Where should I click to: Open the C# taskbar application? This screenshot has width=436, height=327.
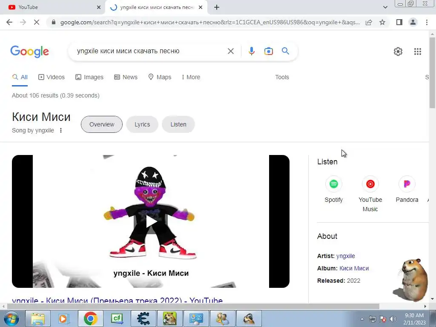(x=117, y=318)
